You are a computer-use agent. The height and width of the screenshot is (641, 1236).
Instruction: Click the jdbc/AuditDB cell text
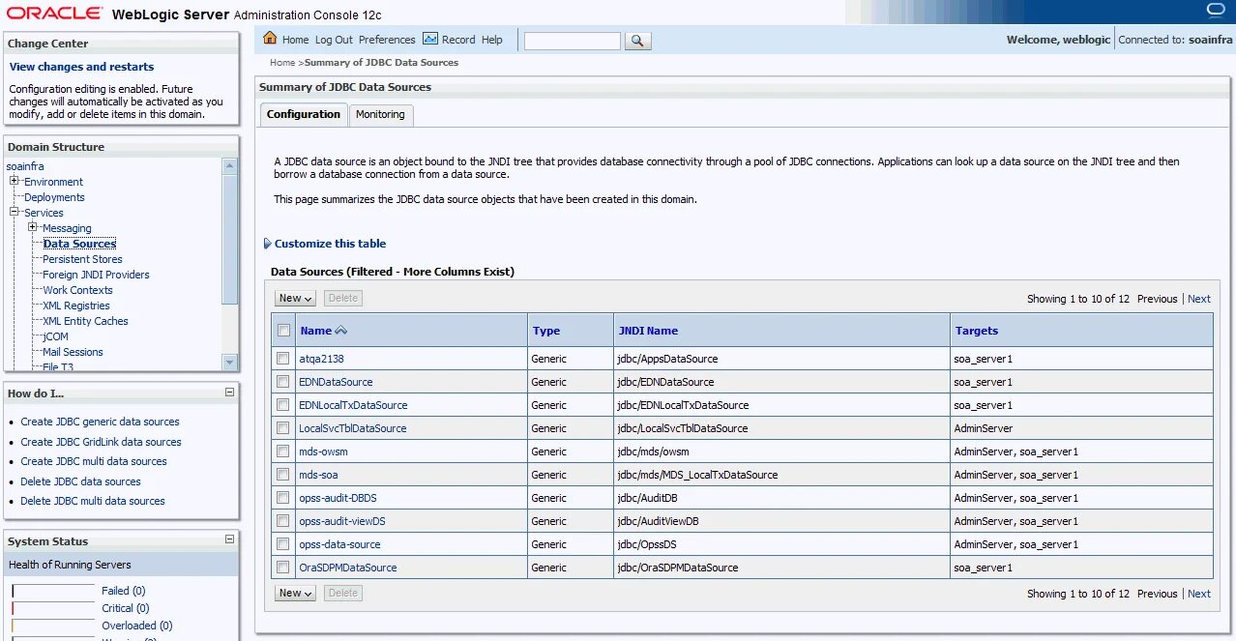coord(647,498)
